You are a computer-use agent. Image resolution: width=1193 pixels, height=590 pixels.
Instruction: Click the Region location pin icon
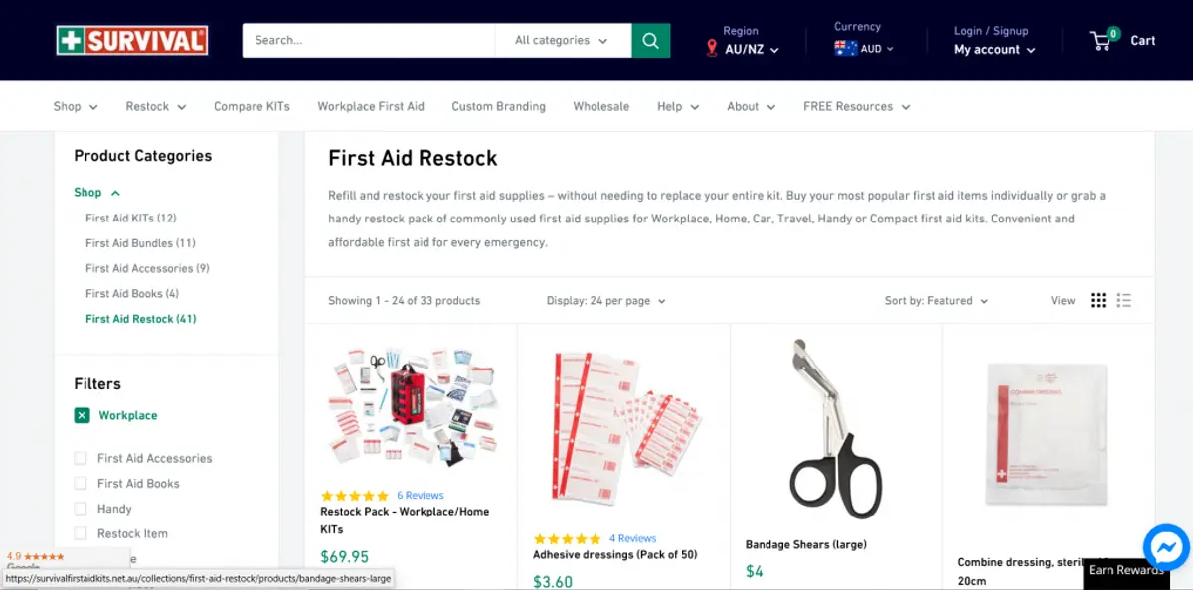(x=712, y=48)
